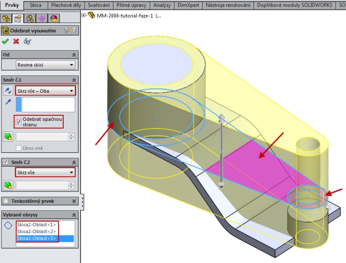Toggle draft icon in Směr č.1
Viewport: 346px width, 263px height.
click(x=8, y=137)
